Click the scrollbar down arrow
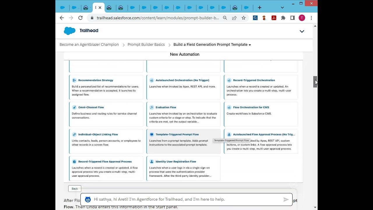This screenshot has height=210, width=373. [315, 207]
